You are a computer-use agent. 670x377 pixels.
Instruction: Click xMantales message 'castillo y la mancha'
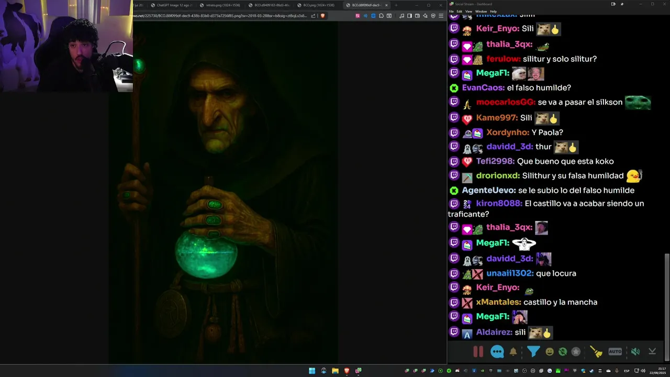click(x=560, y=302)
